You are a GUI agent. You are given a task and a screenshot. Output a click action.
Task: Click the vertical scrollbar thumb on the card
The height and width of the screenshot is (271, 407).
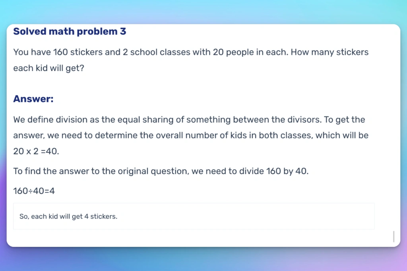393,236
